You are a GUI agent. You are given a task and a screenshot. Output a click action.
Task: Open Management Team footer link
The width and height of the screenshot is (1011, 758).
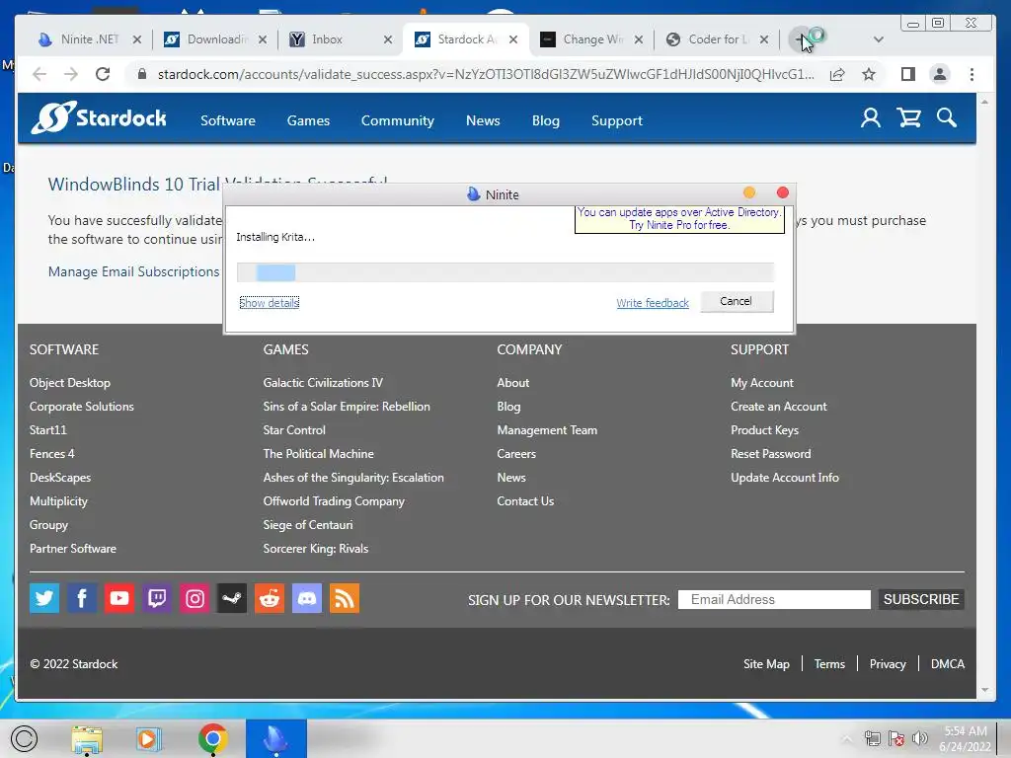click(547, 430)
